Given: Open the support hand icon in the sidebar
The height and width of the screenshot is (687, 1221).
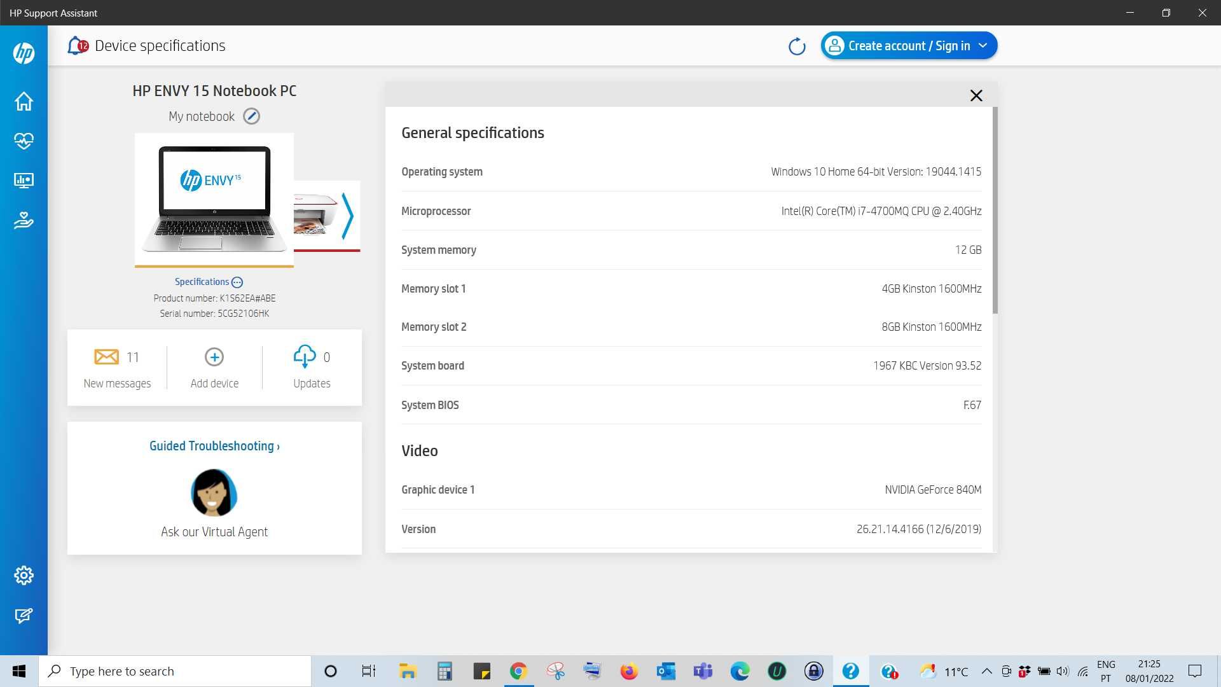Looking at the screenshot, I should tap(24, 220).
